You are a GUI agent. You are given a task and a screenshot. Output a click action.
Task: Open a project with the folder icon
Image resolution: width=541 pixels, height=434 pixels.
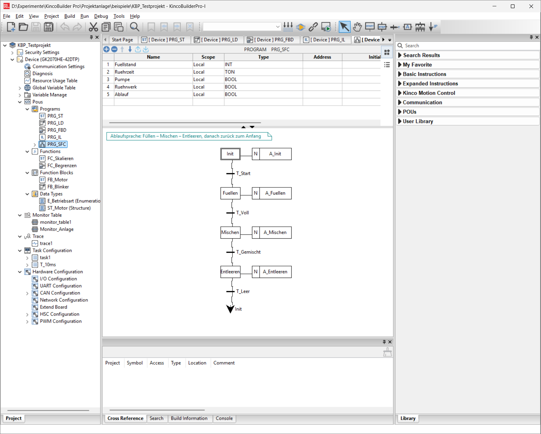[x=23, y=27]
